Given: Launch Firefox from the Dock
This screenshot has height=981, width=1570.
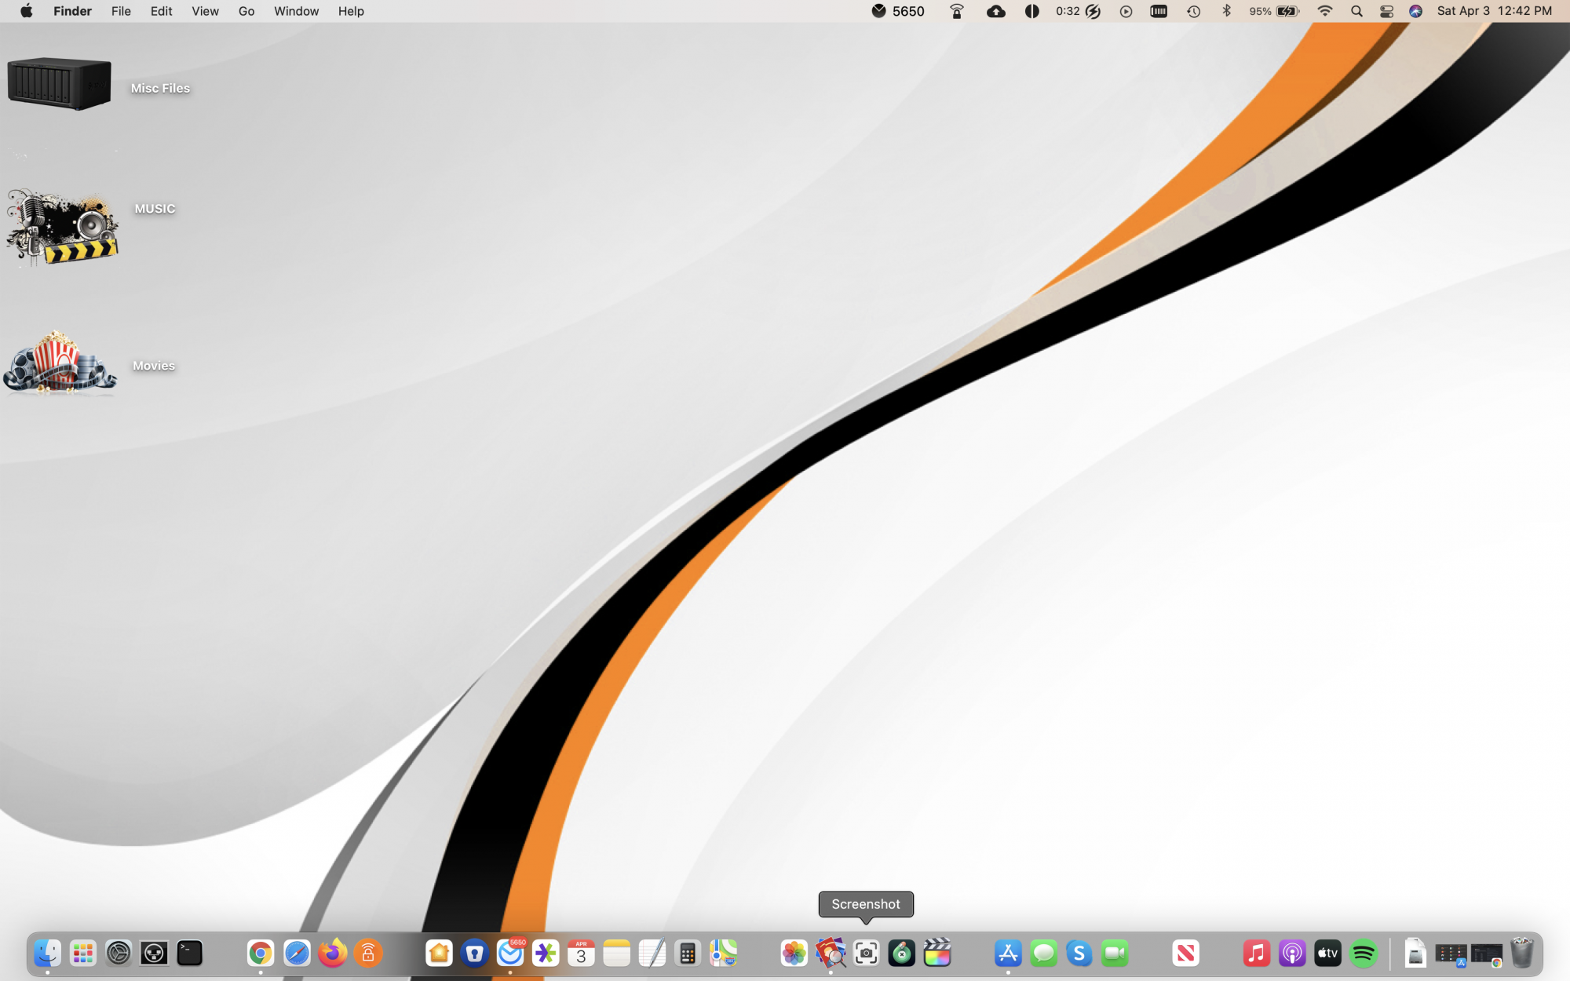Looking at the screenshot, I should coord(332,954).
